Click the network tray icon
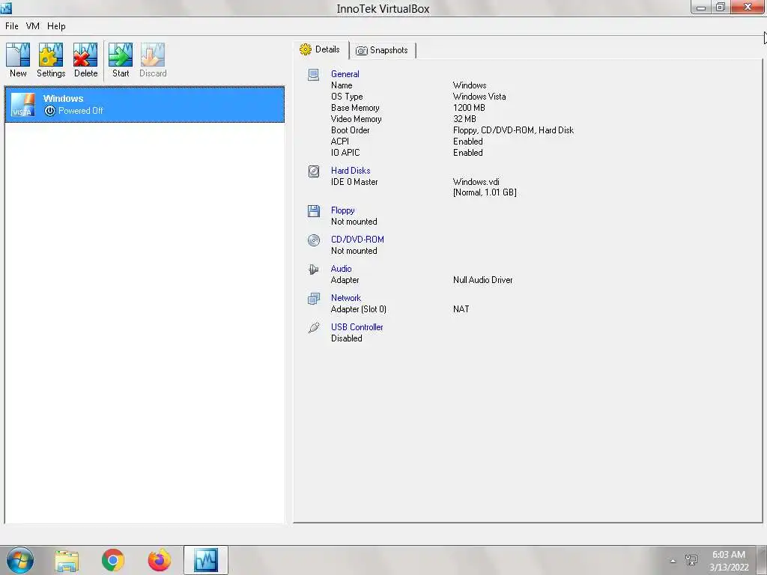 (x=691, y=560)
